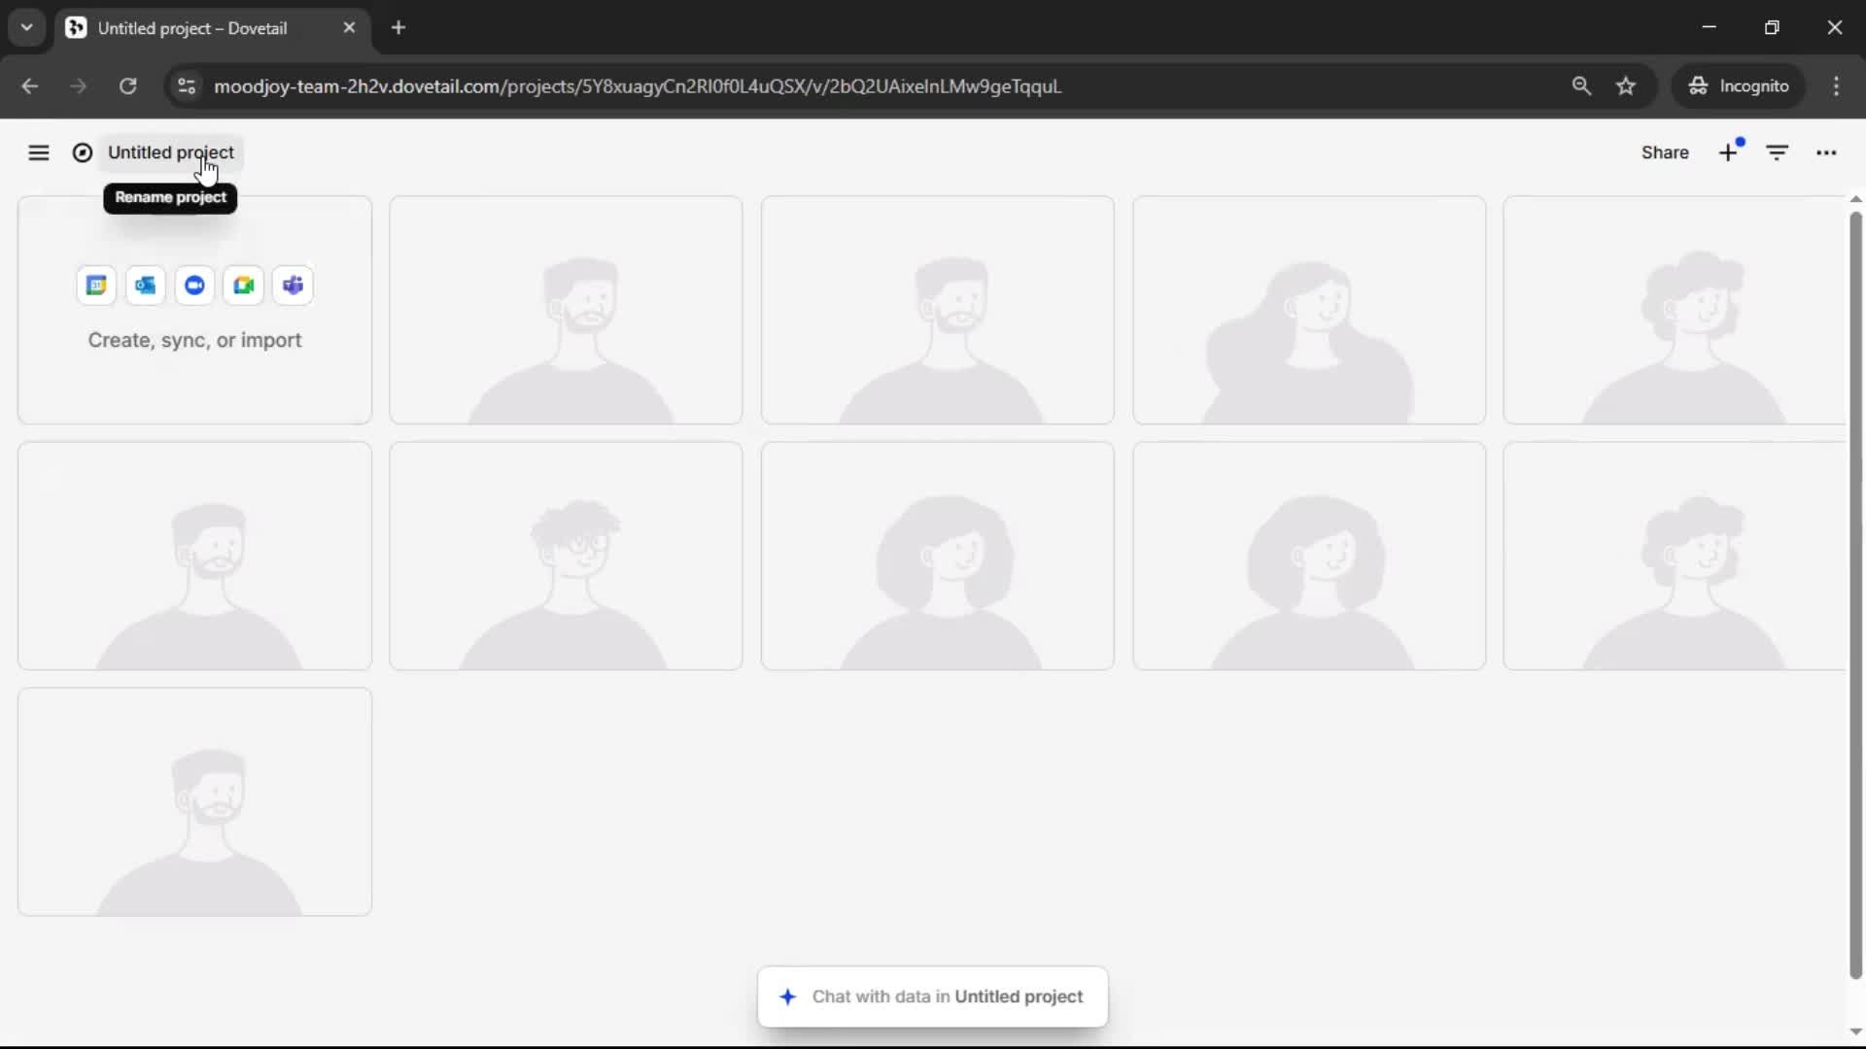This screenshot has width=1866, height=1049.
Task: Click the Microsoft Teams integration icon
Action: tap(293, 286)
